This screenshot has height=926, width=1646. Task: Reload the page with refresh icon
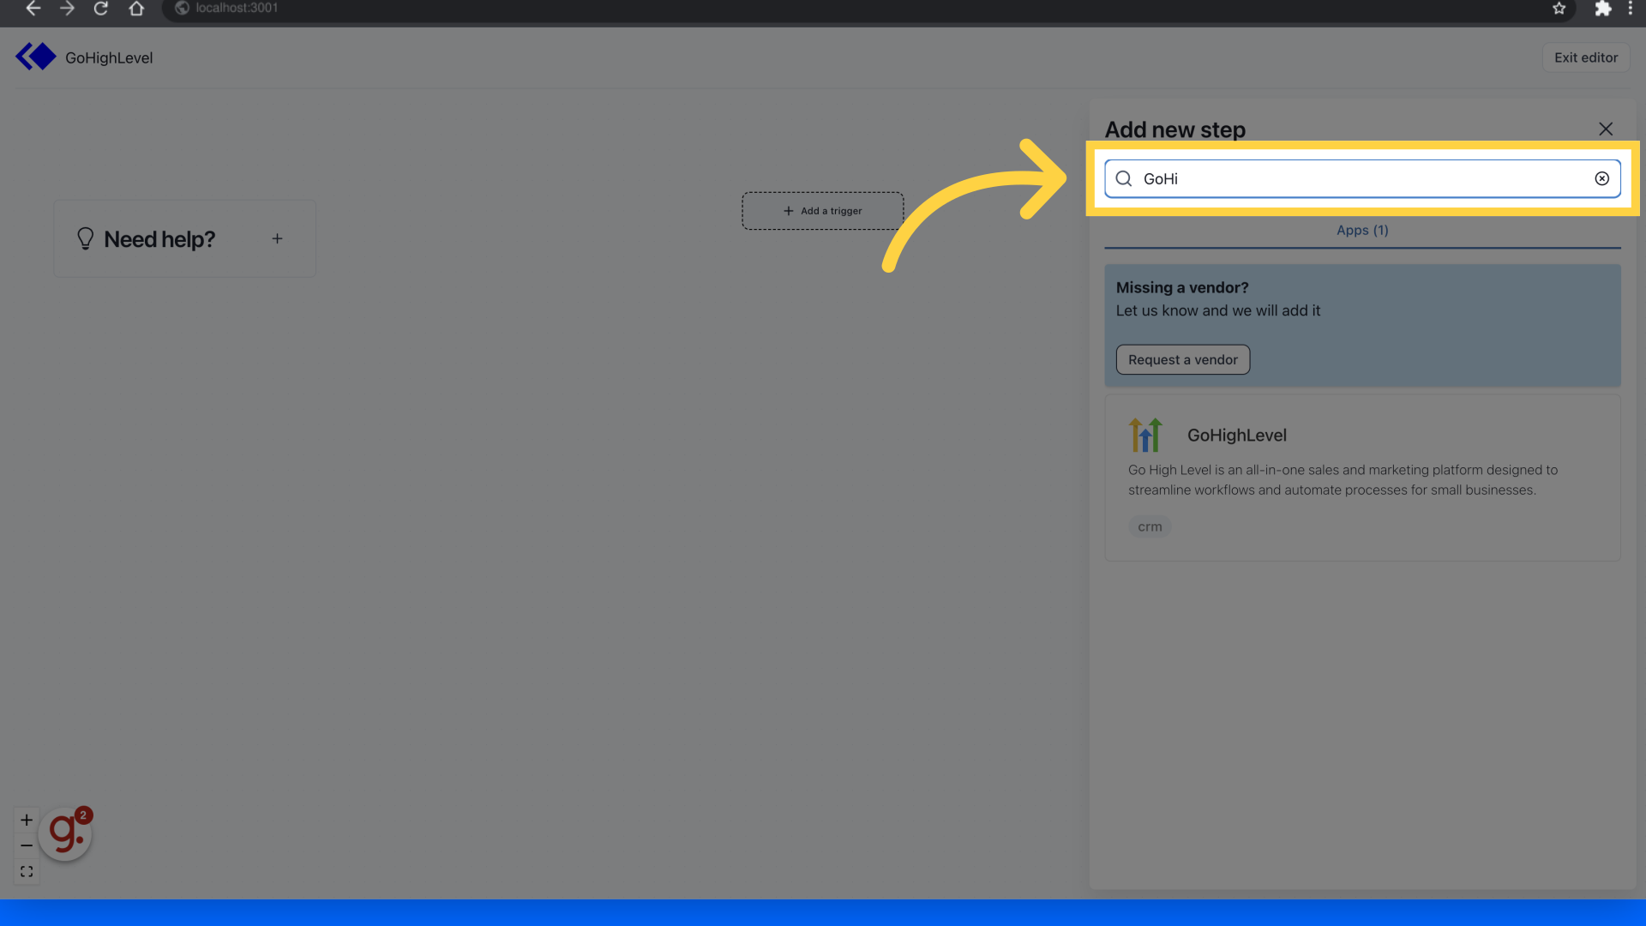click(101, 9)
